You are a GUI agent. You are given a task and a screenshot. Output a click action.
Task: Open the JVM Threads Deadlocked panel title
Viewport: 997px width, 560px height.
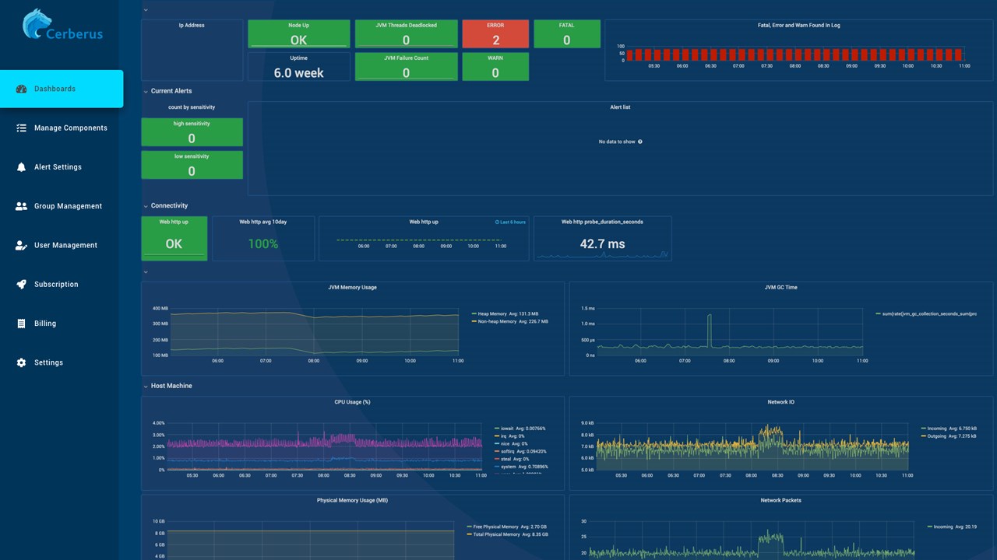click(406, 26)
